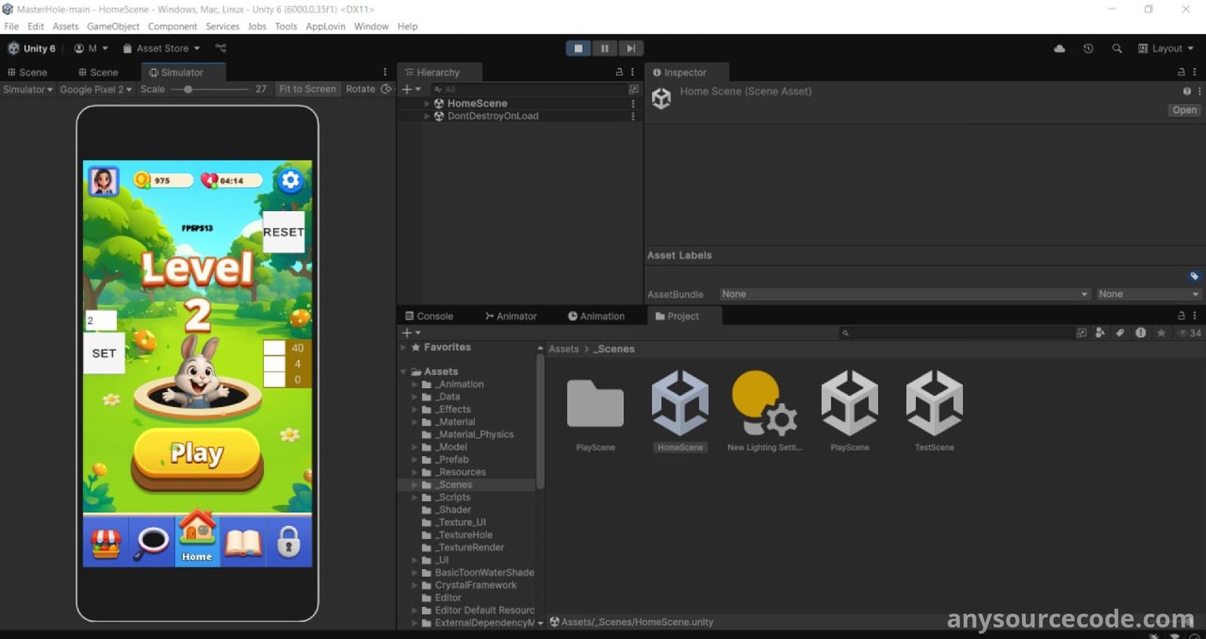Toggle the Pause button
This screenshot has width=1206, height=639.
coord(605,48)
